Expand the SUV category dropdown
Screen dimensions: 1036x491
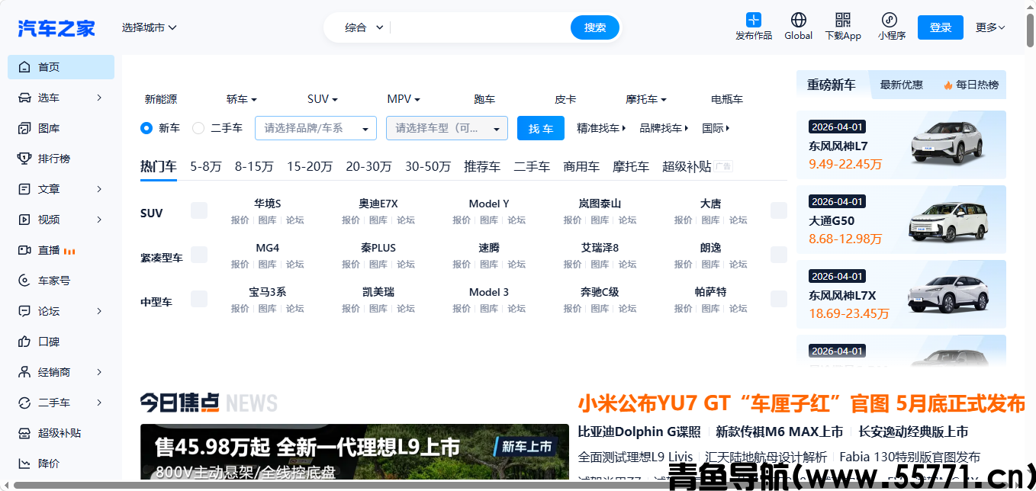pos(323,99)
